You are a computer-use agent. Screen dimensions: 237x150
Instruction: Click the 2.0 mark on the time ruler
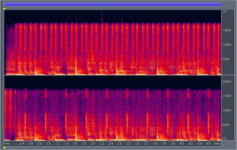tap(93, 144)
